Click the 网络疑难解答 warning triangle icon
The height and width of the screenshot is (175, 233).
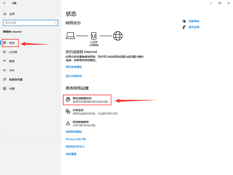pos(68,123)
